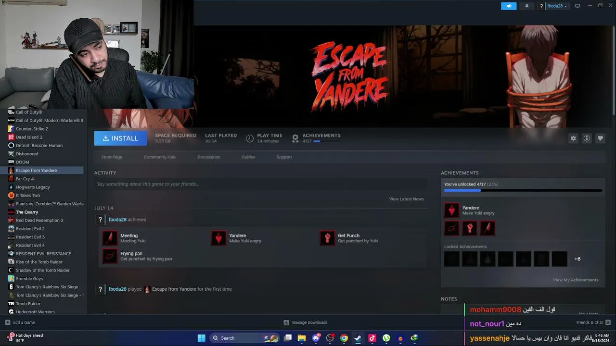Image resolution: width=616 pixels, height=346 pixels.
Task: Click Escape from Yandere link in activity feed
Action: (174, 289)
